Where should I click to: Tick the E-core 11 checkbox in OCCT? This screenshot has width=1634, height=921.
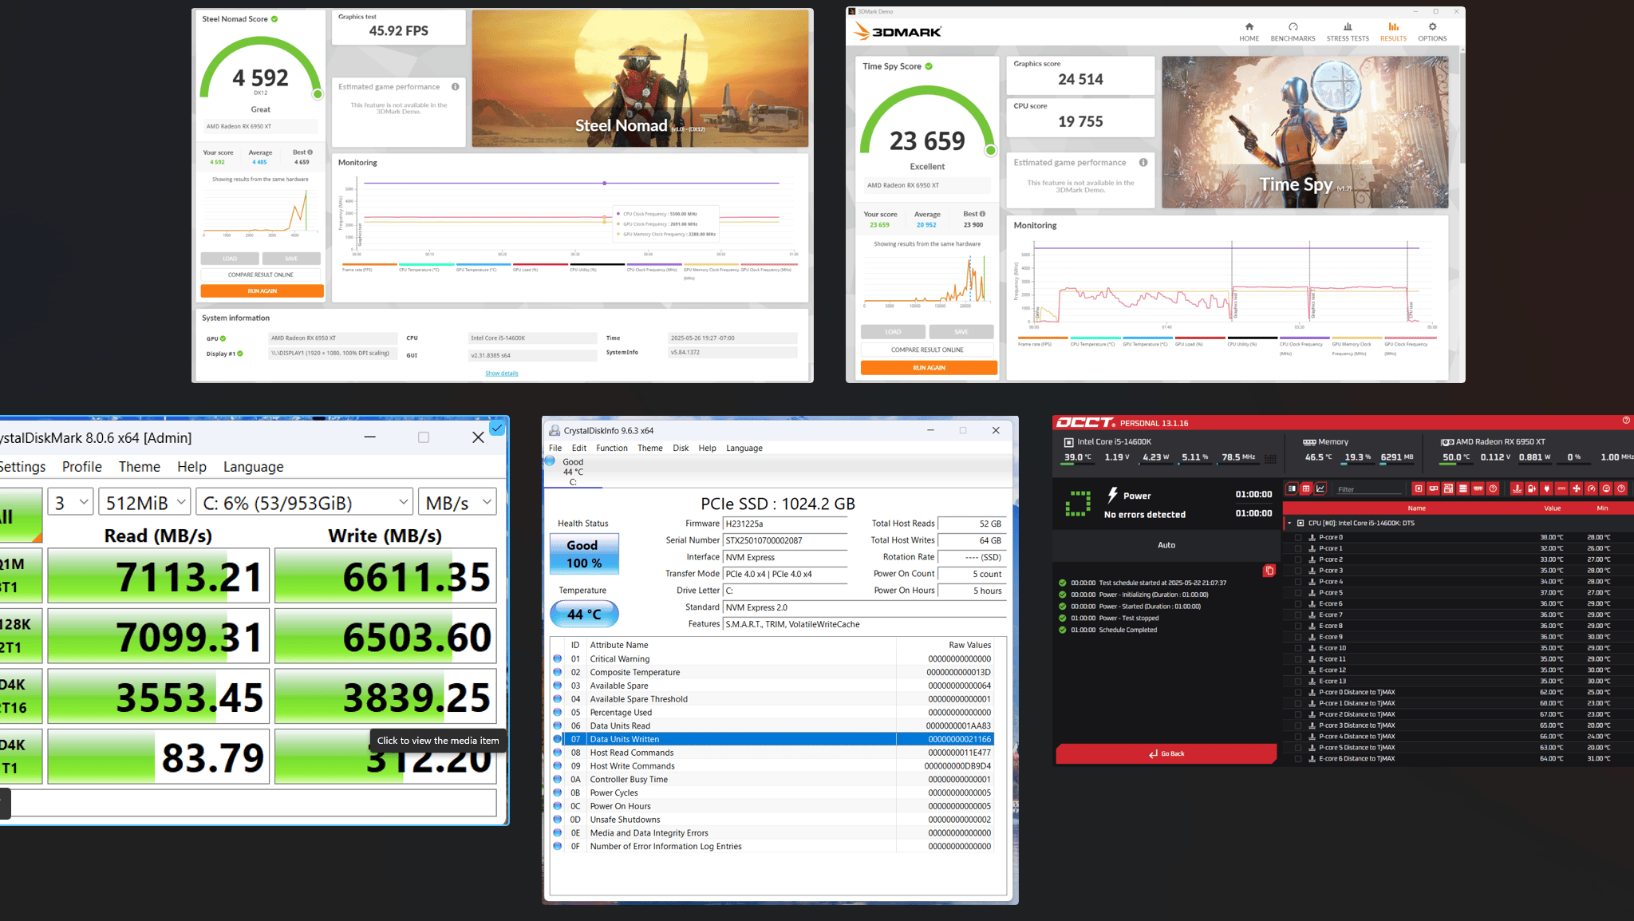(x=1298, y=659)
